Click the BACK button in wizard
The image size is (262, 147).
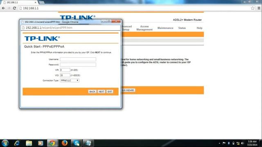click(x=92, y=91)
